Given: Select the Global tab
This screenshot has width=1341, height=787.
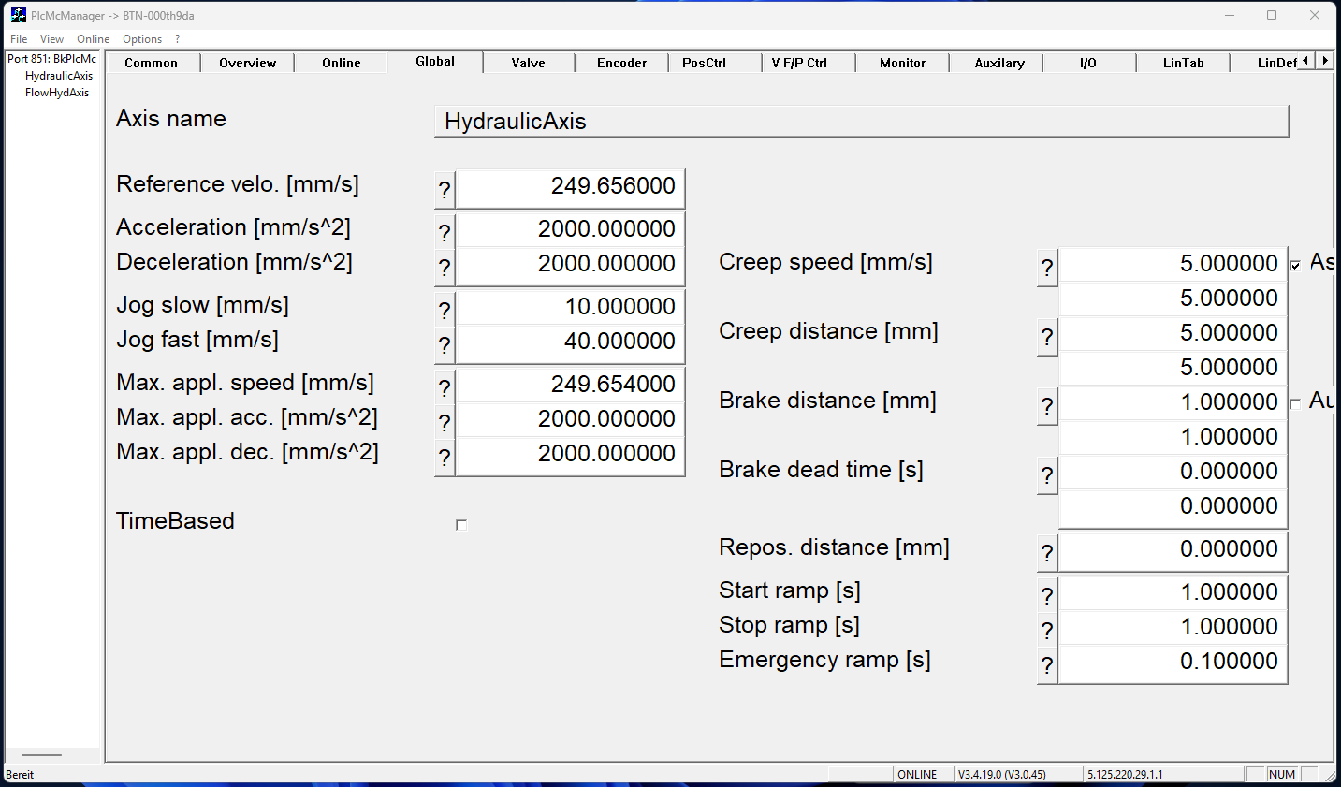Looking at the screenshot, I should [435, 61].
